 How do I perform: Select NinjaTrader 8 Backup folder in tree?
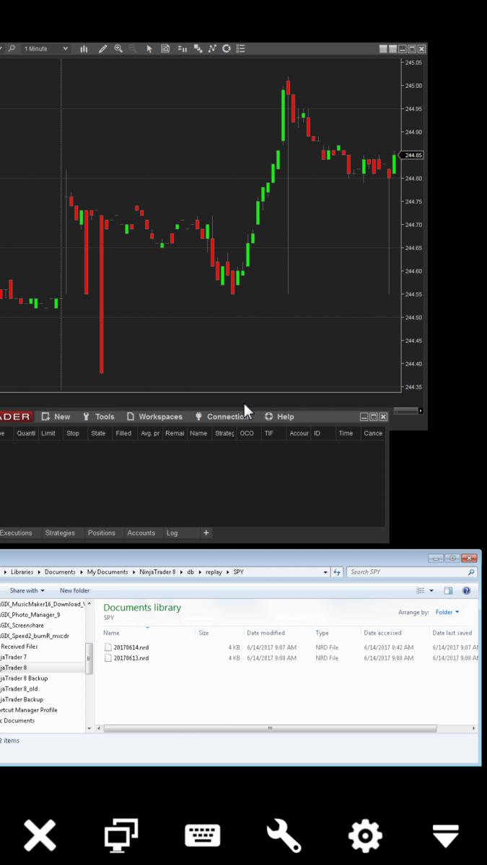tap(24, 678)
